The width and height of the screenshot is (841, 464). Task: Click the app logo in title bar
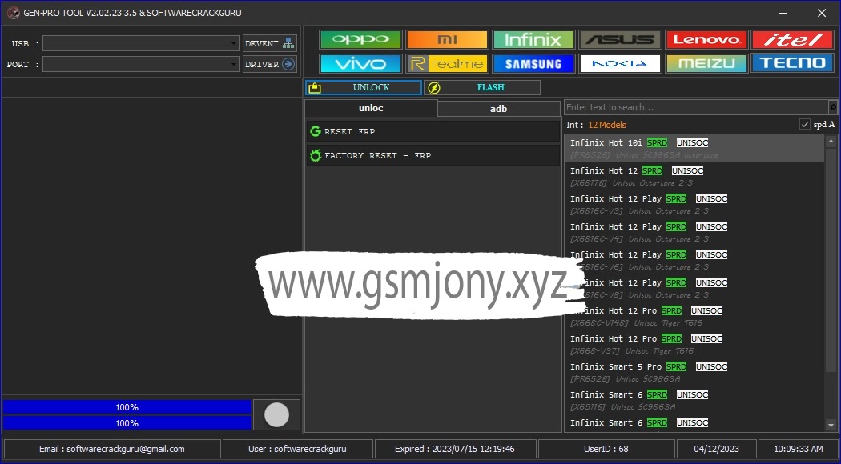13,13
